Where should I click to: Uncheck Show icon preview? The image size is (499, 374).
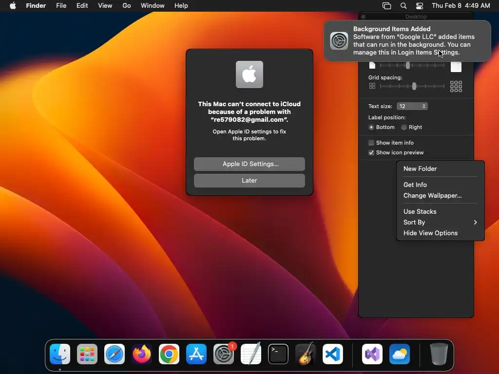coord(371,152)
